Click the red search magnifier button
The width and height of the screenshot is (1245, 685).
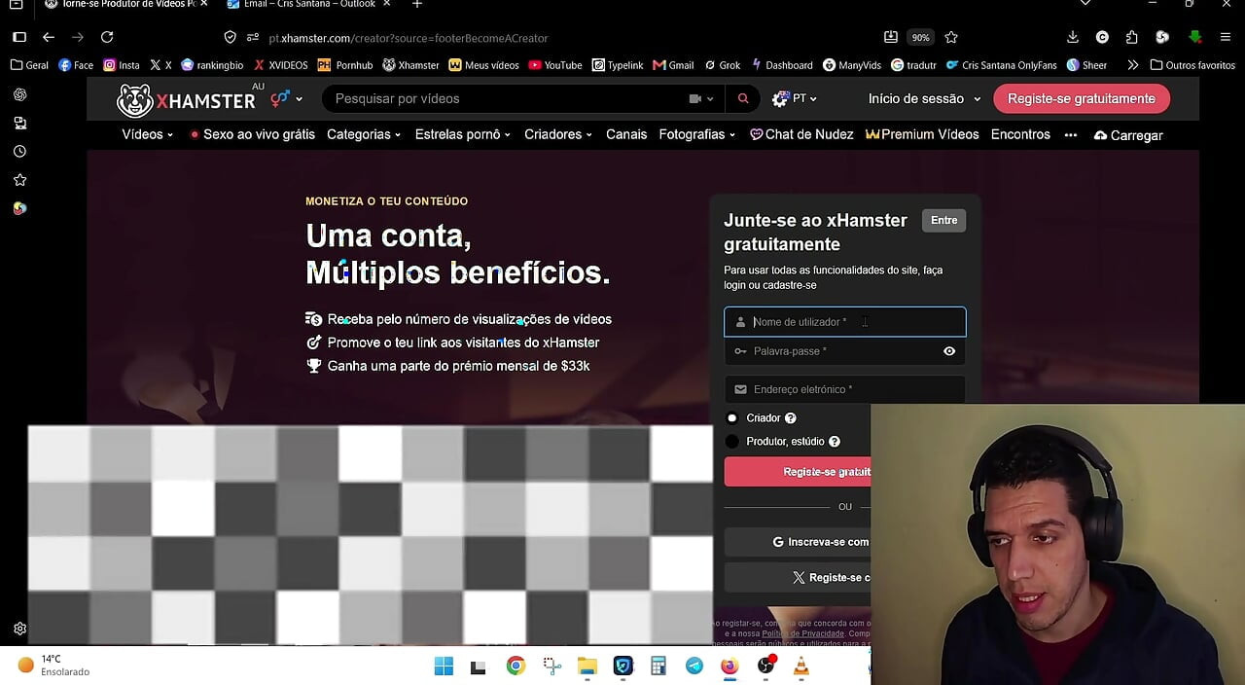(743, 98)
